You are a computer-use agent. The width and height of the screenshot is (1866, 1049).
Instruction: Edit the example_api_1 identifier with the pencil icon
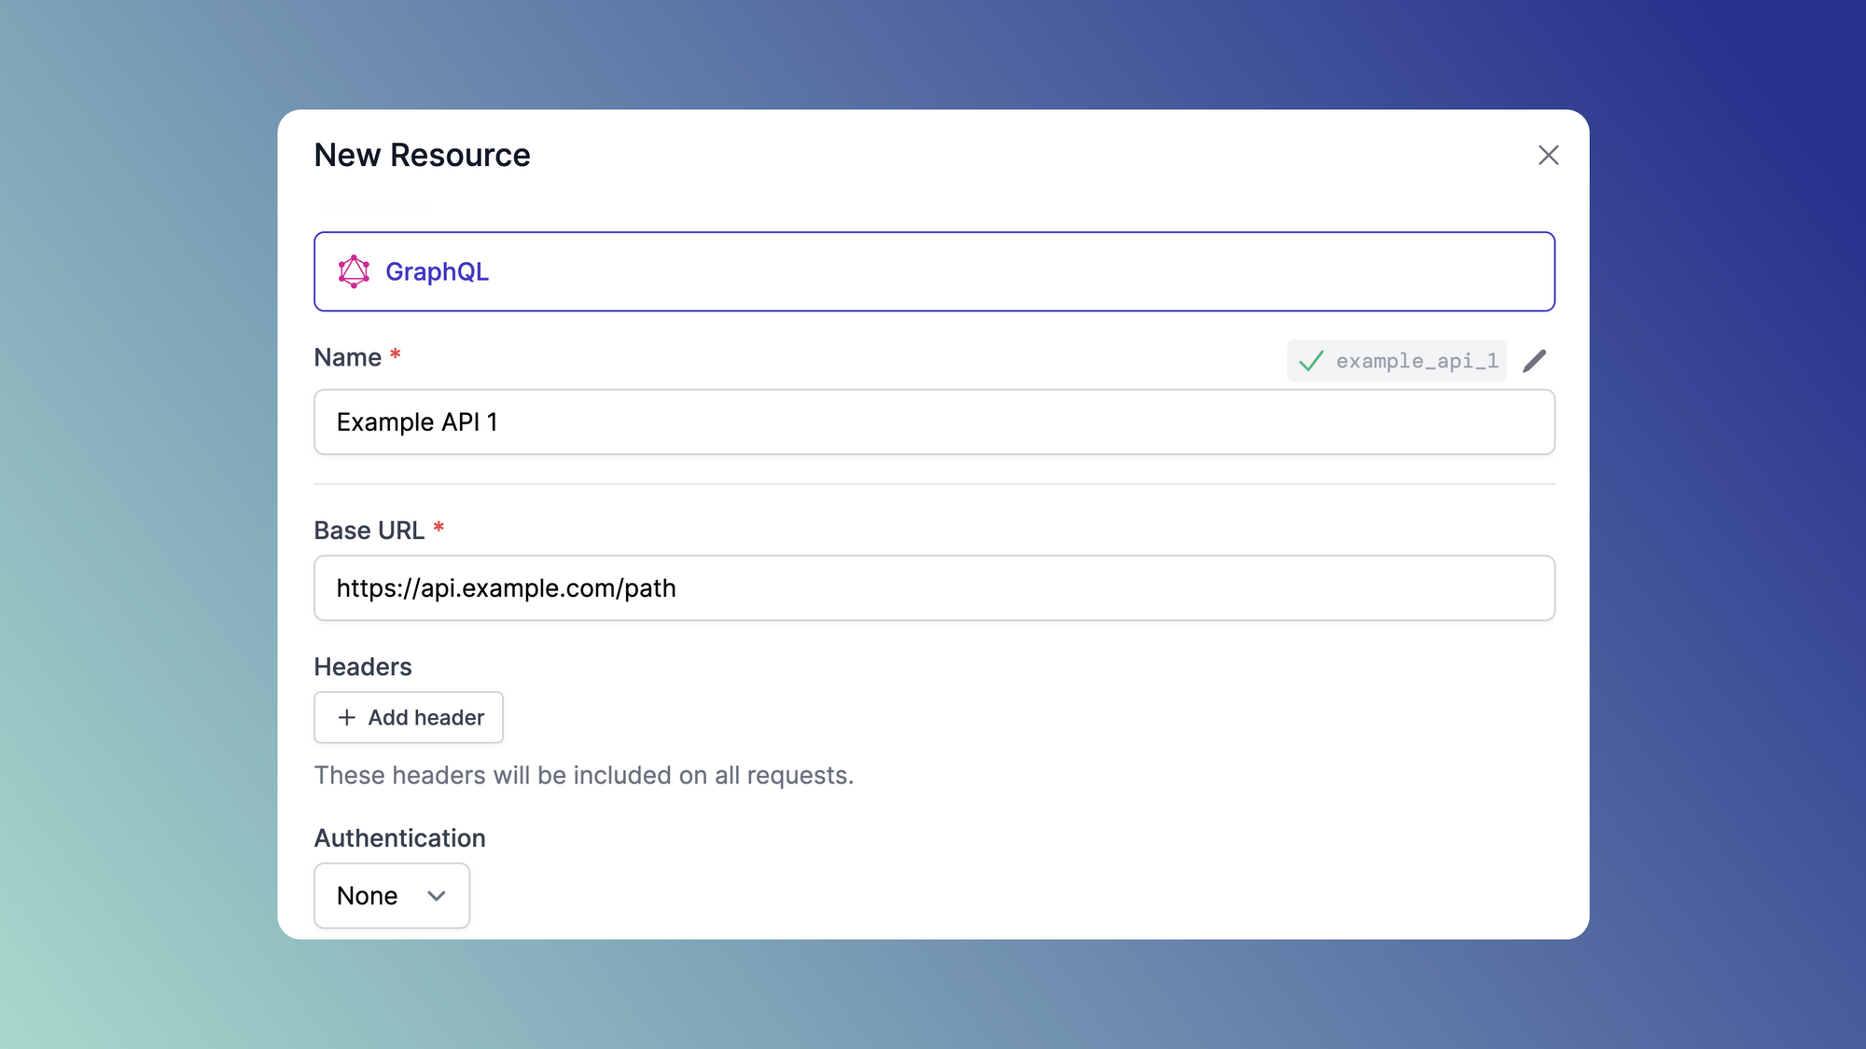(x=1535, y=361)
